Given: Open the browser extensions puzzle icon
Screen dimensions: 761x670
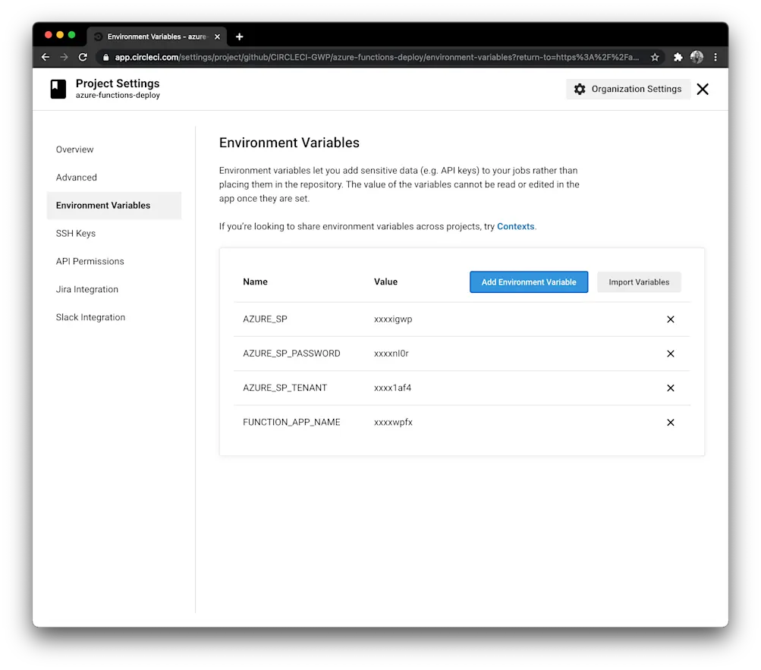Looking at the screenshot, I should click(x=677, y=57).
